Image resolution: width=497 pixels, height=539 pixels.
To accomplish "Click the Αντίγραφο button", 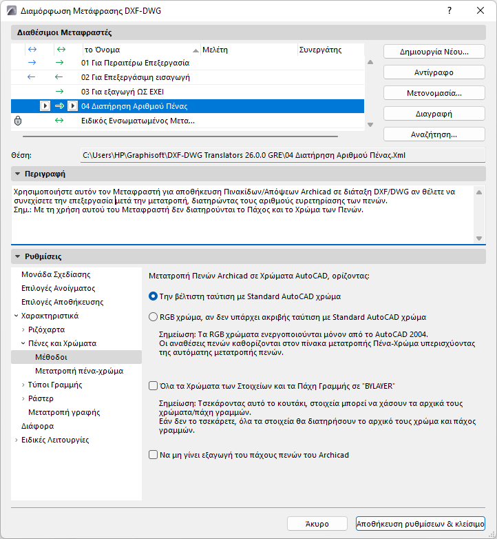I will pyautogui.click(x=434, y=72).
